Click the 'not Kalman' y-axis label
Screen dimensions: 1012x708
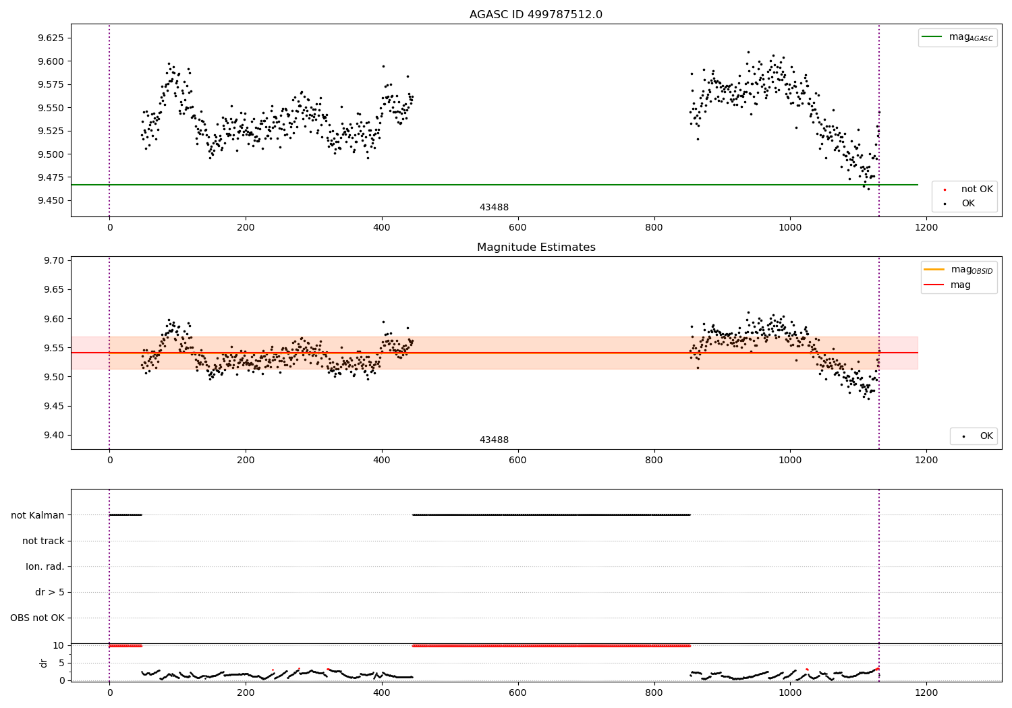38,515
